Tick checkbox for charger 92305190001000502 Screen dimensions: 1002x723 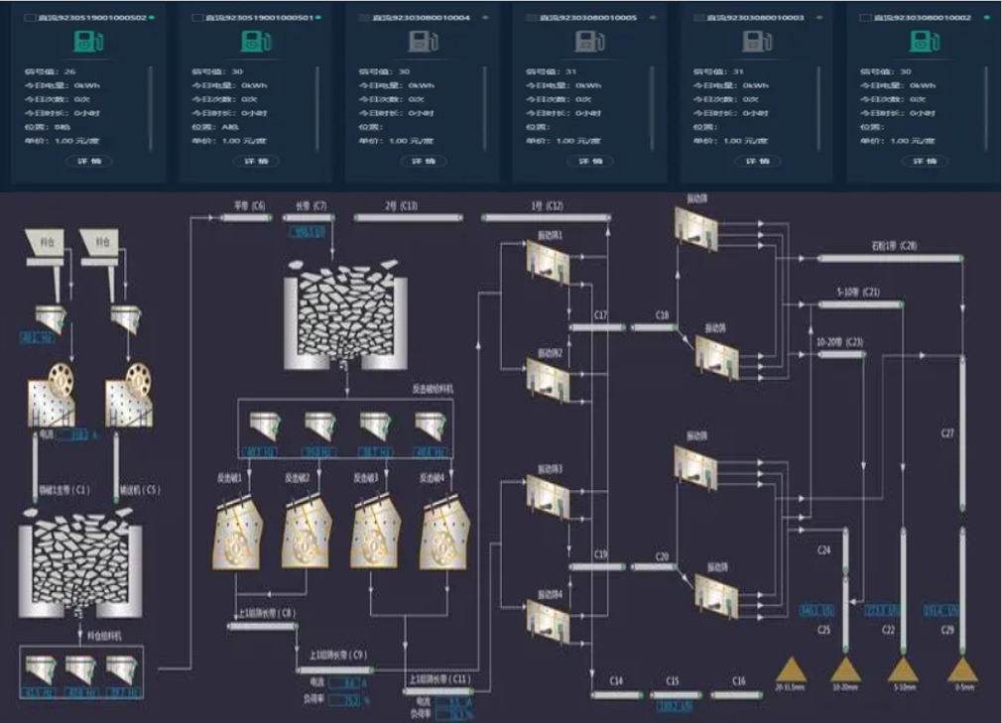(x=30, y=18)
